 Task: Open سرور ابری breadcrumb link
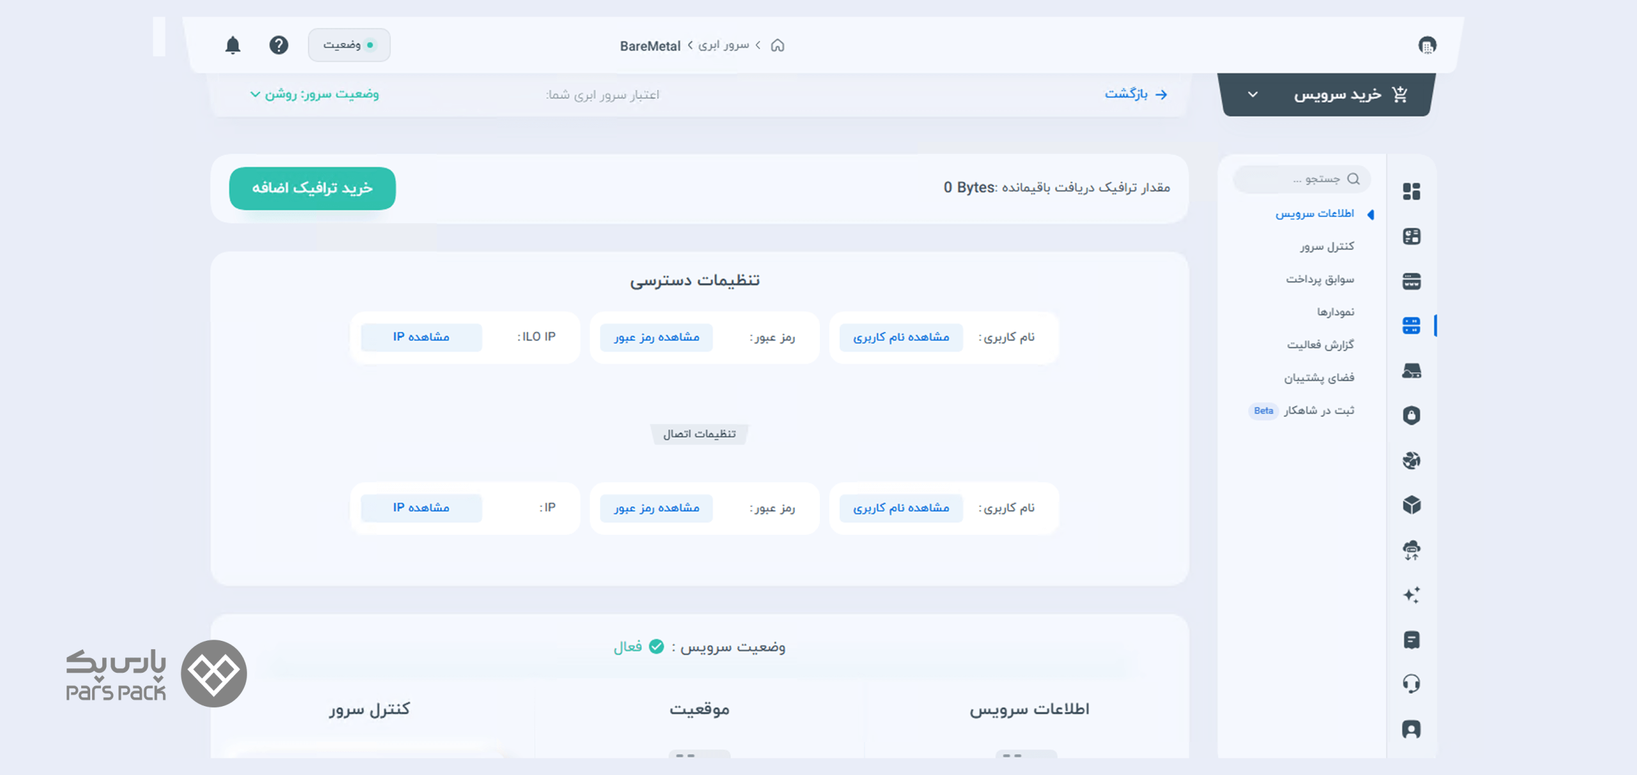pos(723,45)
